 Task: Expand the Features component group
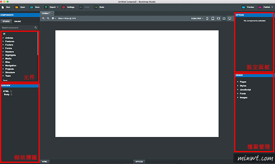(3, 41)
